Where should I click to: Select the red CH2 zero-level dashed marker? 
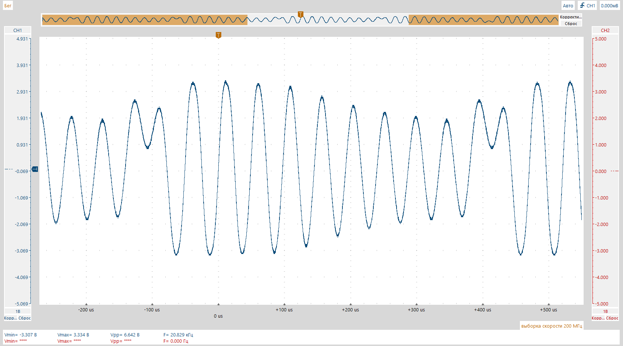tap(615, 171)
